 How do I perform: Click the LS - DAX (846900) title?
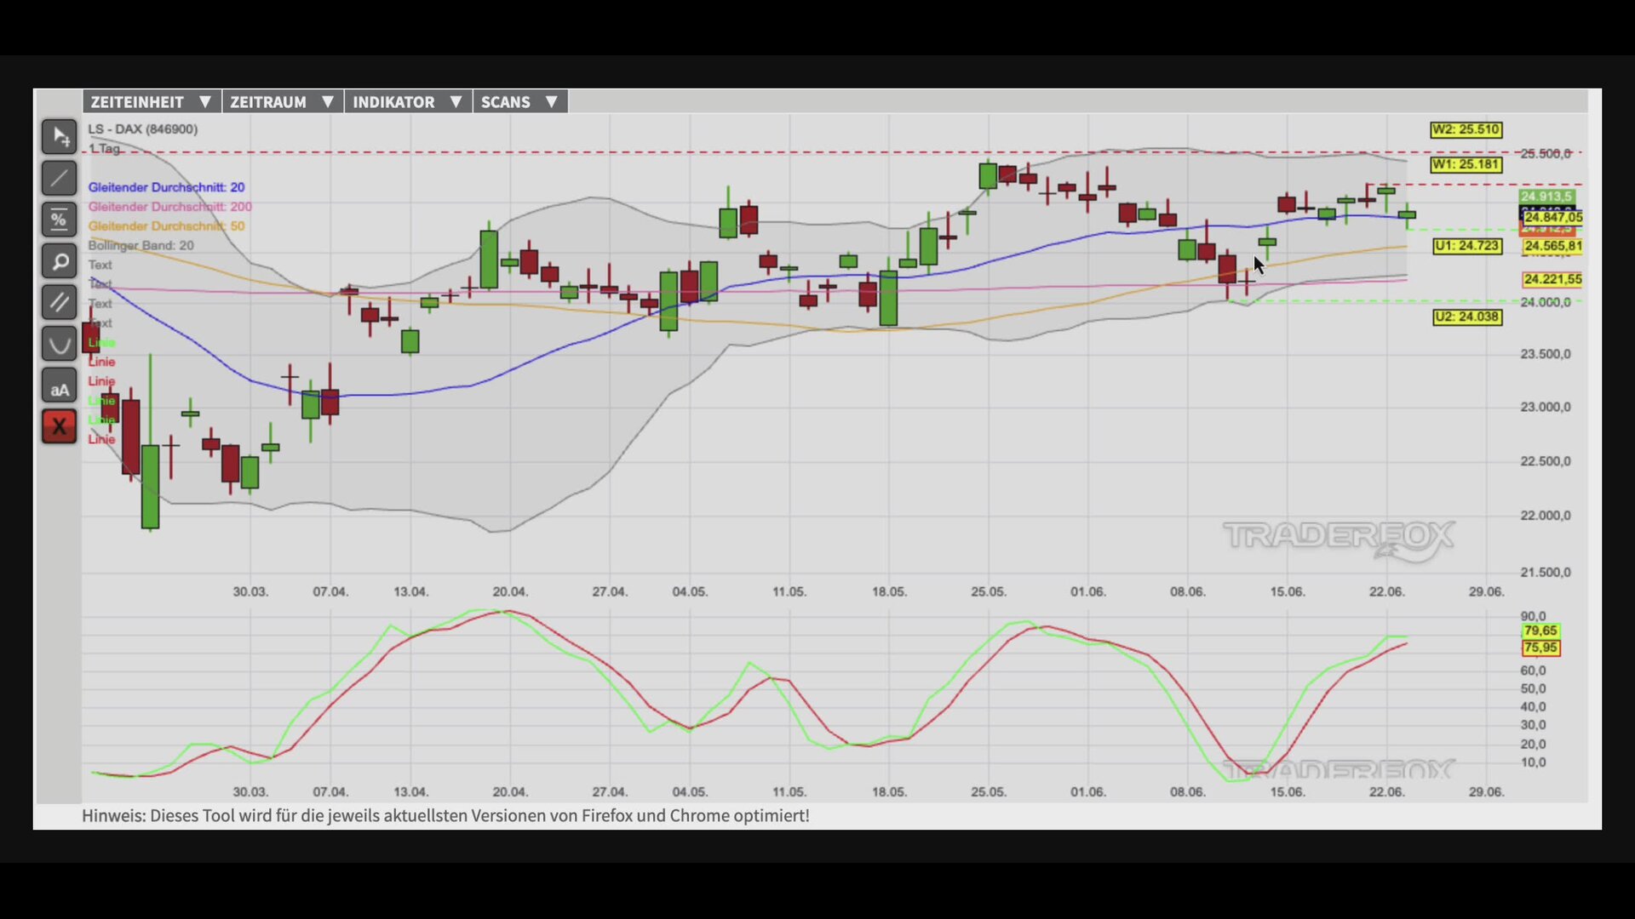(143, 129)
